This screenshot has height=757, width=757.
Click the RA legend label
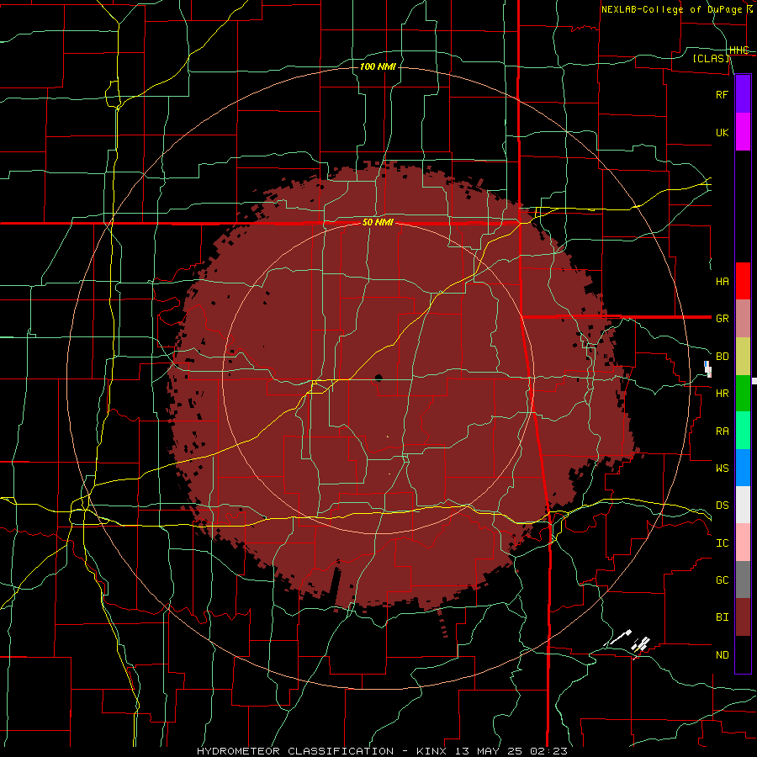(722, 431)
